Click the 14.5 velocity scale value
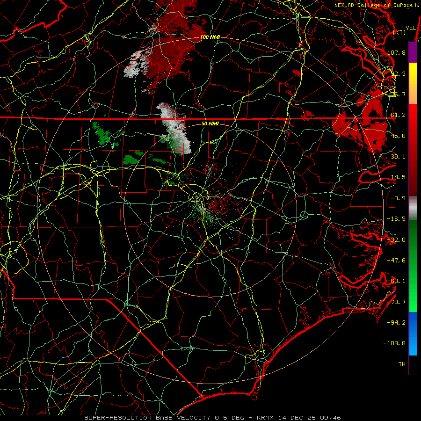The image size is (421, 421). point(398,177)
